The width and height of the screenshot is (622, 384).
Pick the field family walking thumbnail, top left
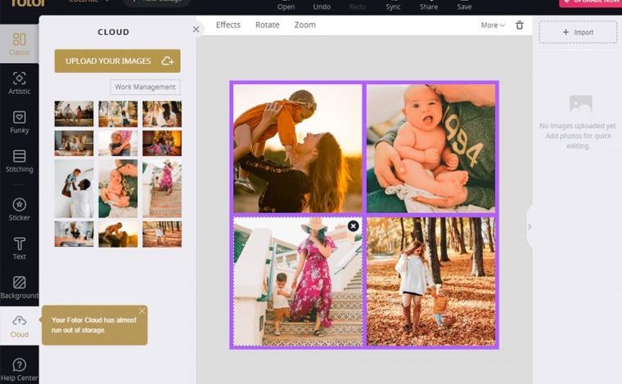click(x=74, y=114)
